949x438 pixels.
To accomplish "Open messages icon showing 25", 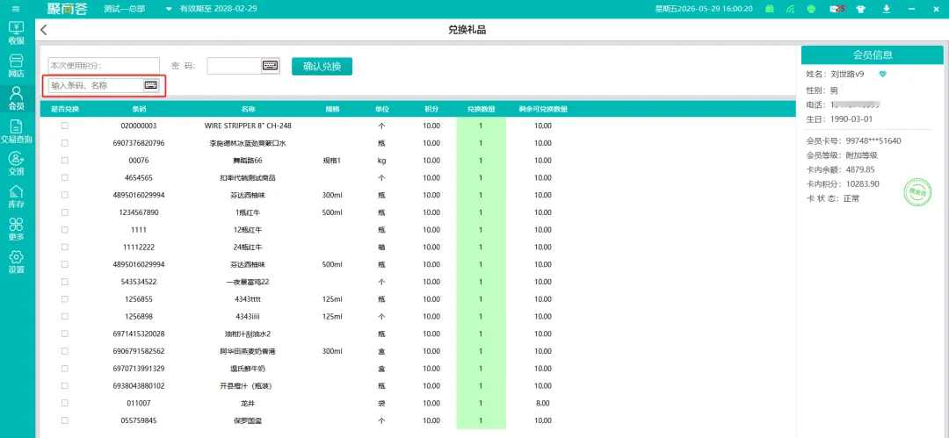I will pos(837,9).
